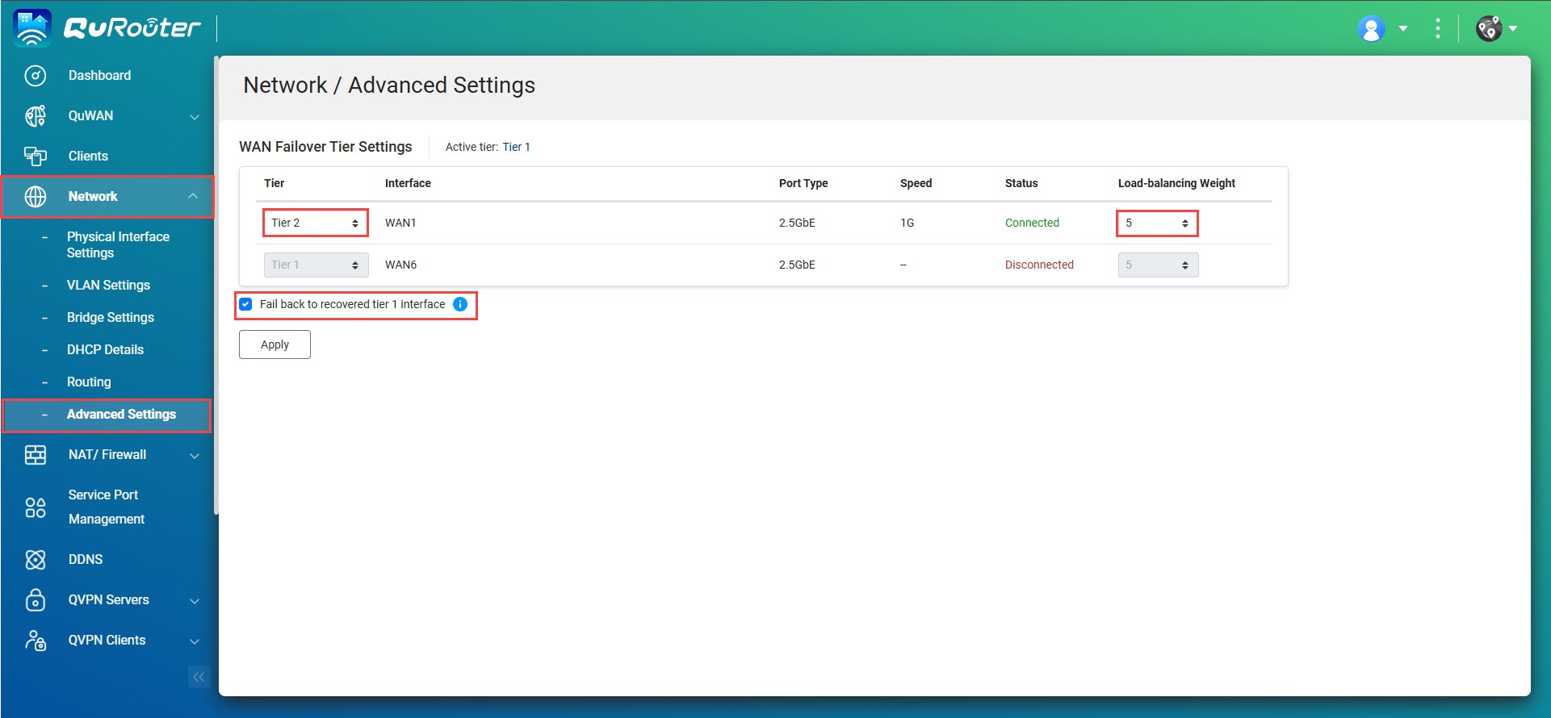Click the 1G speed value
Screen dimensions: 1551x718
[908, 223]
